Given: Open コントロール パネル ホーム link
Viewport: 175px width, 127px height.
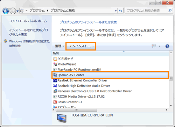Looking at the screenshot, I should coord(28,21).
